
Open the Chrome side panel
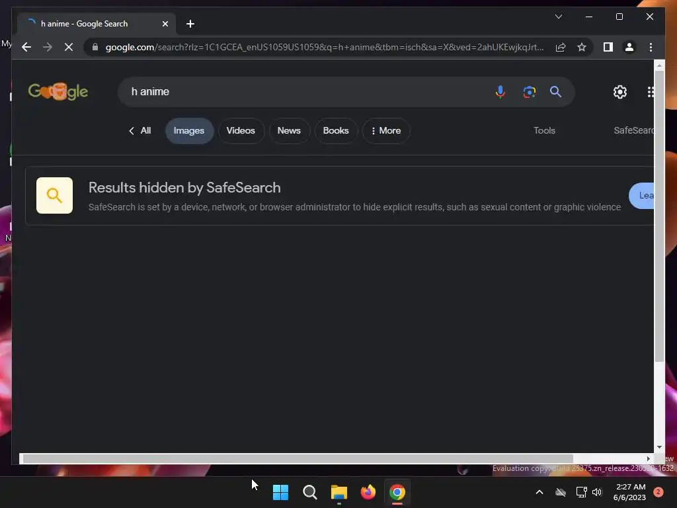(x=608, y=47)
